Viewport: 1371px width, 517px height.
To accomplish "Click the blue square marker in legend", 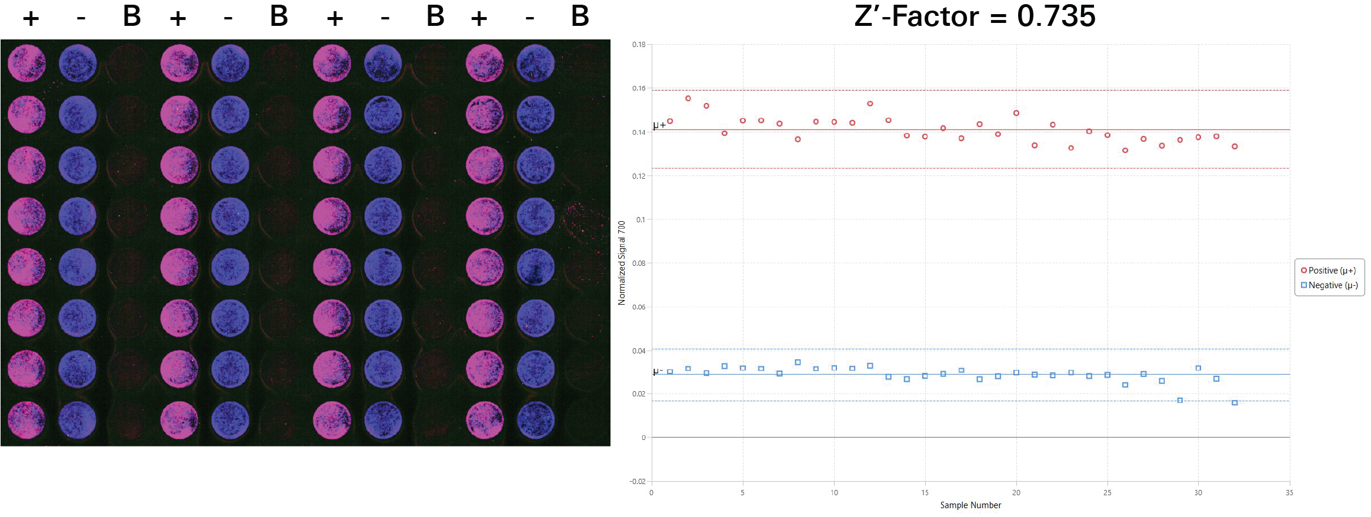I will coord(1304,285).
